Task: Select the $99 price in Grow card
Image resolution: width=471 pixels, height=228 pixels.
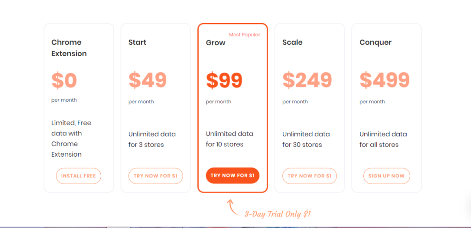Action: point(224,81)
